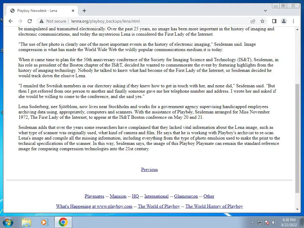This screenshot has width=304, height=228.
Task: Open Windows Explorer from the taskbar
Action: tap(26, 222)
